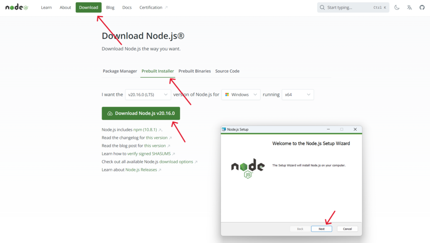Open the x64 architecture dropdown

tap(298, 94)
